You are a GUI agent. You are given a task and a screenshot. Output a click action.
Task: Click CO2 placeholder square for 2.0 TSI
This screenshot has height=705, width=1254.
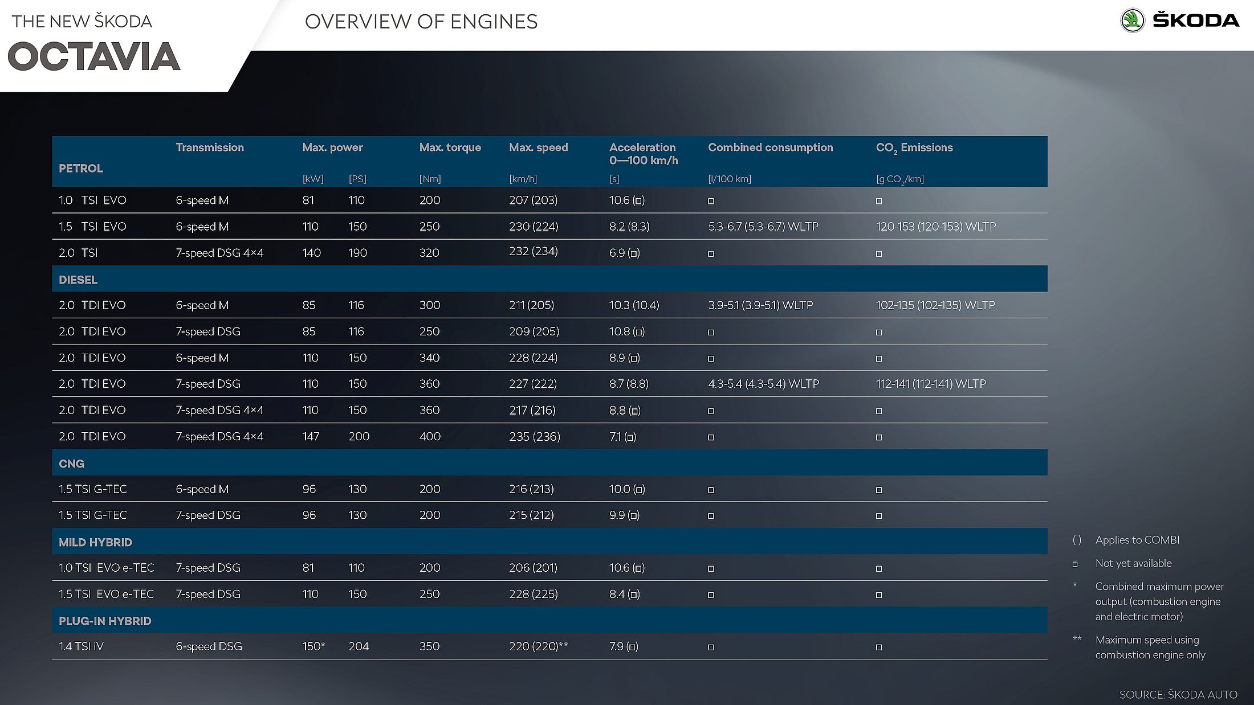(878, 254)
